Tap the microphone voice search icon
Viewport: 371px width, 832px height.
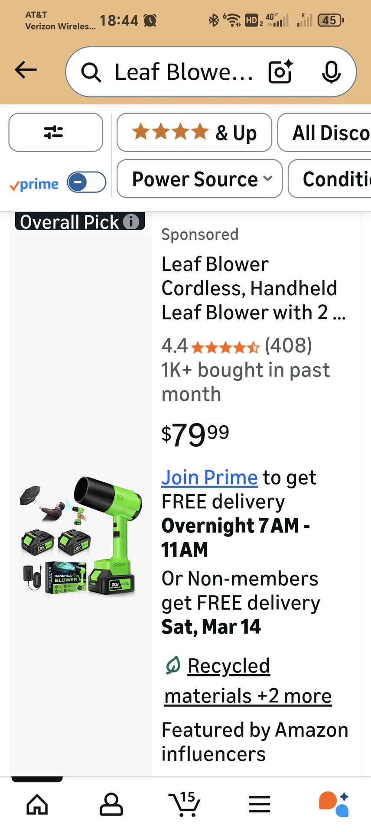coord(331,71)
